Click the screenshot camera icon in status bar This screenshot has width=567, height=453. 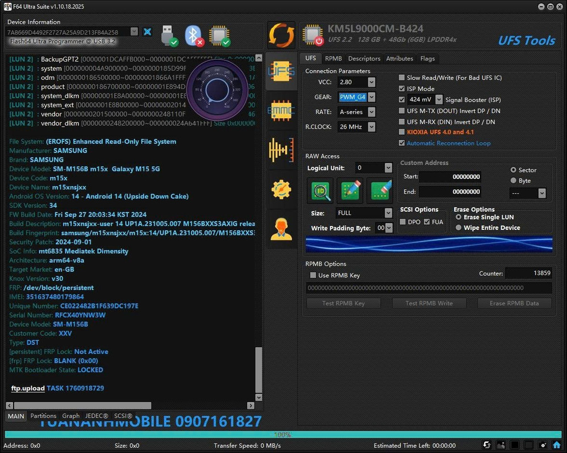pyautogui.click(x=543, y=445)
